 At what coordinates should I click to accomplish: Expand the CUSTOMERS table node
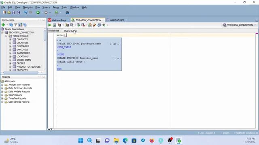pyautogui.click(x=10, y=46)
